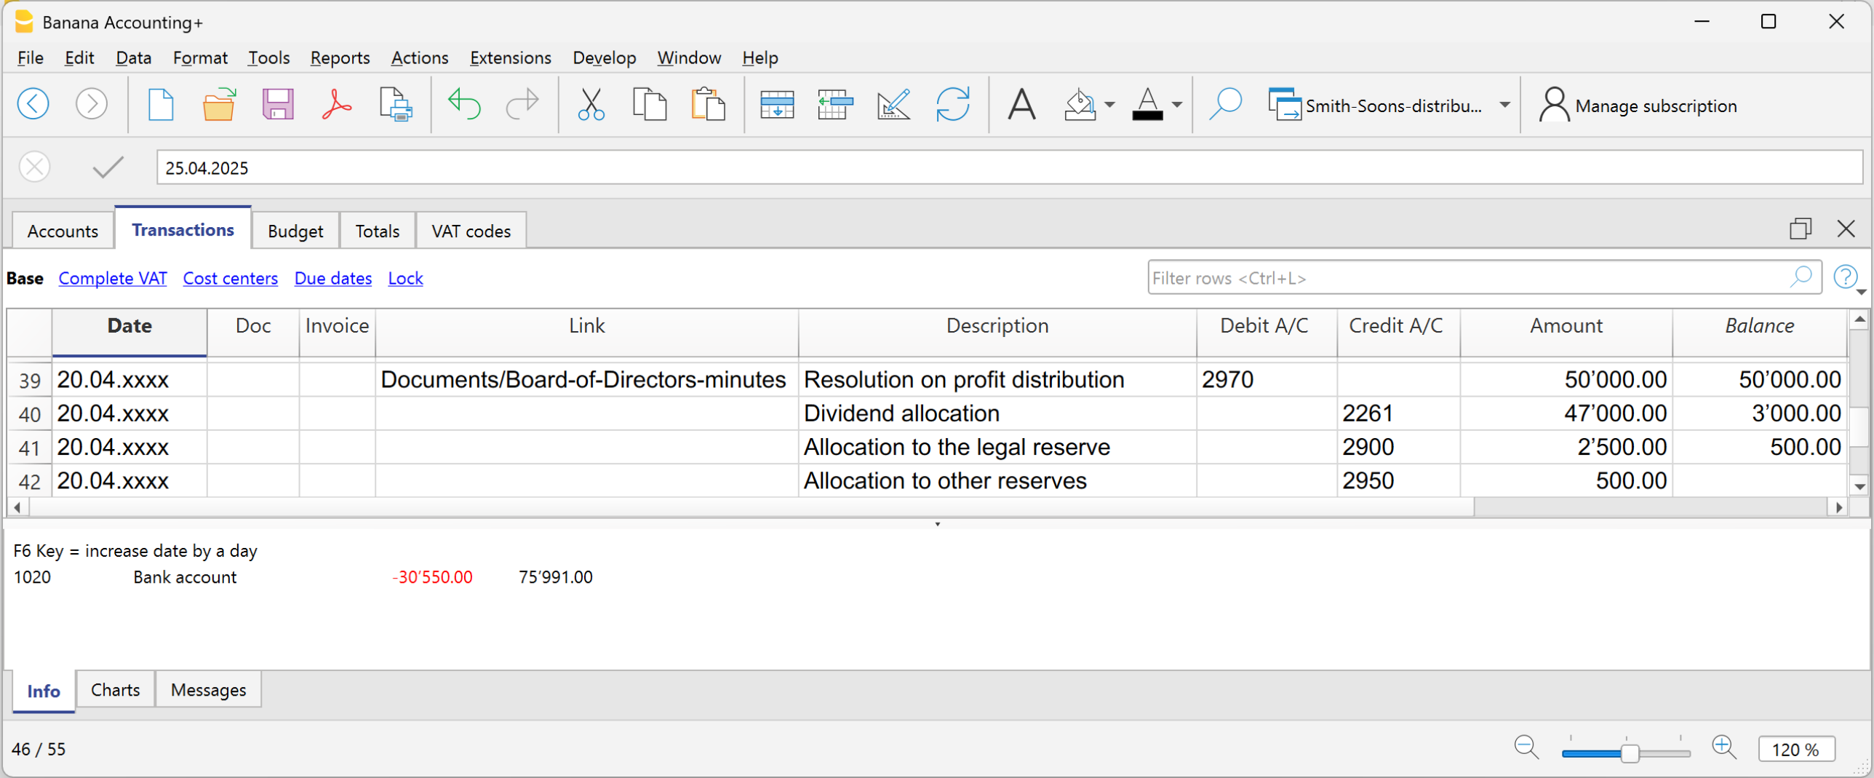Click the add rows icon in the toolbar

pos(777,104)
